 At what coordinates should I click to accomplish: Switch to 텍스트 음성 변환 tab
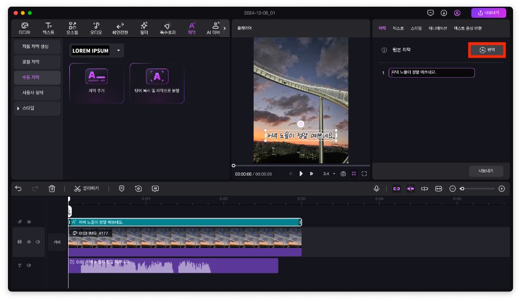coord(468,28)
